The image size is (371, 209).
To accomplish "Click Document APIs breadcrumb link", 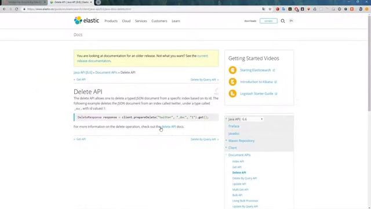I will (x=106, y=73).
